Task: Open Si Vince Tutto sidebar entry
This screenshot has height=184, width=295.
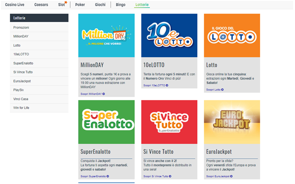Action: [x=39, y=72]
